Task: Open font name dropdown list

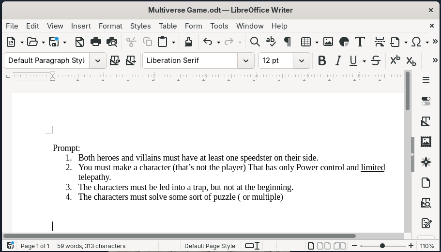Action: (x=245, y=60)
